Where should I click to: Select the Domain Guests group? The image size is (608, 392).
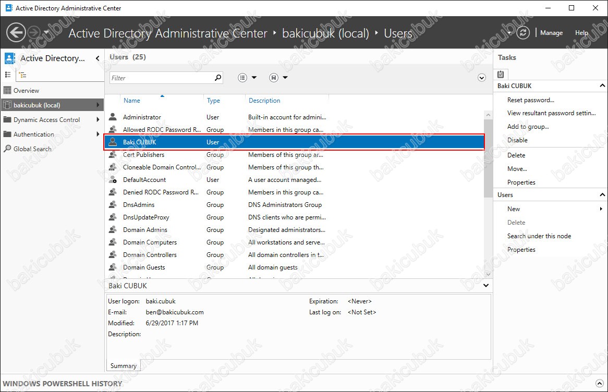[294, 267]
